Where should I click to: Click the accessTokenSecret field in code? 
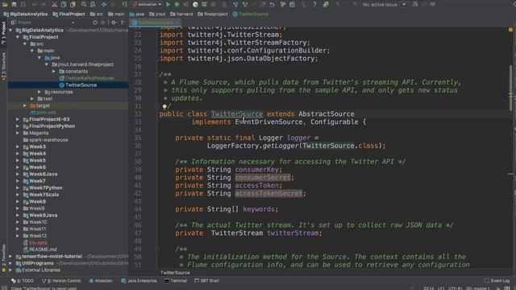coord(268,193)
